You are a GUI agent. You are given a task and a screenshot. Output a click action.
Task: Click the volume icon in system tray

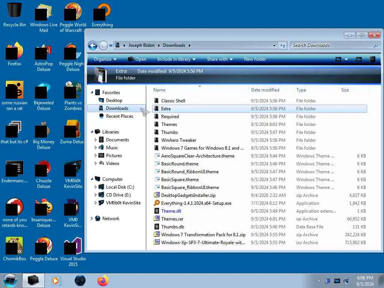[346, 281]
